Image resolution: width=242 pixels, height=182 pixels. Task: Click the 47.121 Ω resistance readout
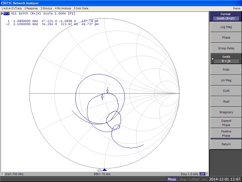(50, 21)
